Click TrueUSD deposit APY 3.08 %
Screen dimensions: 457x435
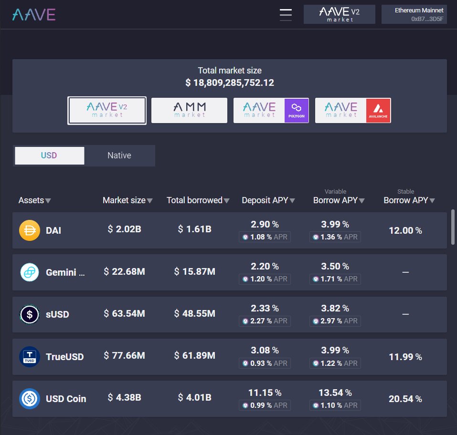point(265,350)
